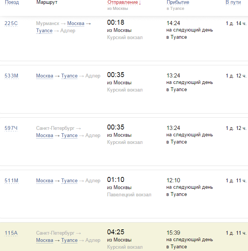Open train 597Ч details
248x251 pixels.
click(11, 128)
